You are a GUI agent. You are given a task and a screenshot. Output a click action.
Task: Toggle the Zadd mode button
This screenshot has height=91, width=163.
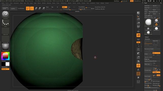pos(64,7)
